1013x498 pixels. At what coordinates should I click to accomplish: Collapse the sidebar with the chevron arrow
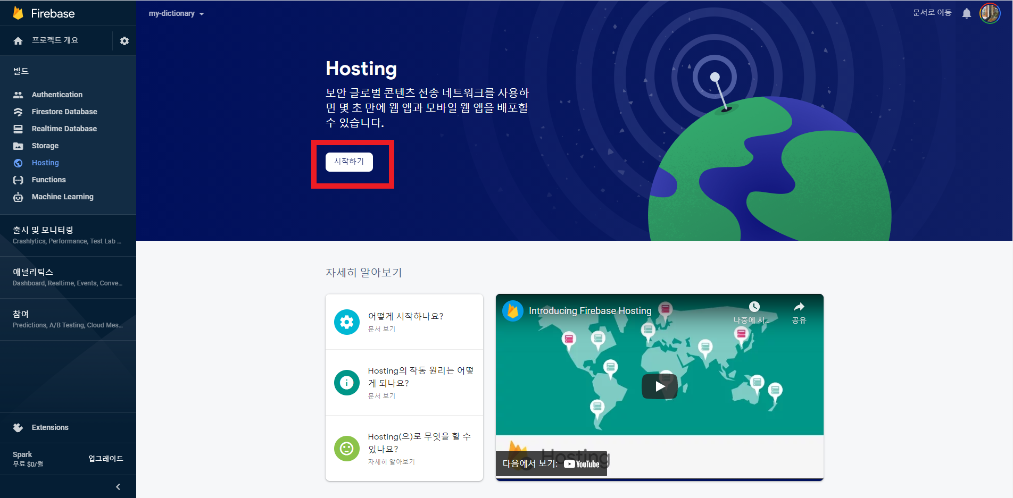[x=118, y=487]
